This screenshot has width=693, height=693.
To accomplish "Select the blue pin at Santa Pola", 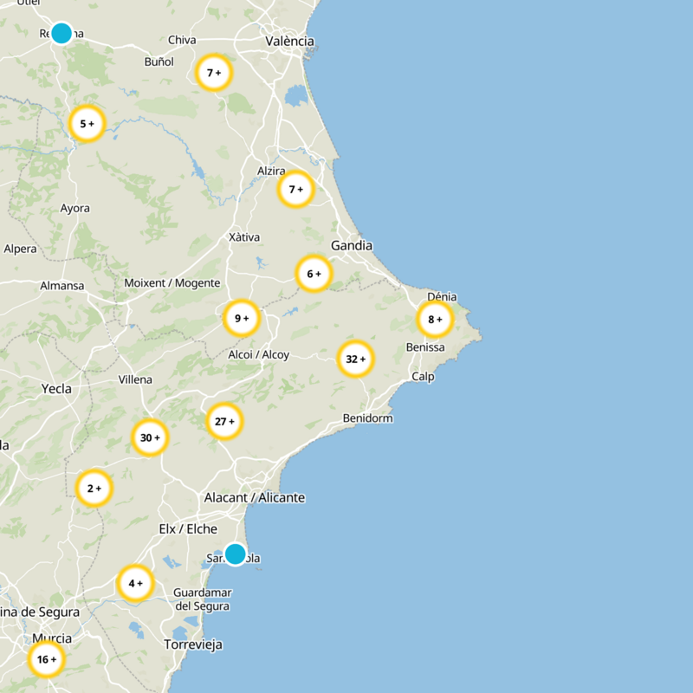I will [x=235, y=554].
